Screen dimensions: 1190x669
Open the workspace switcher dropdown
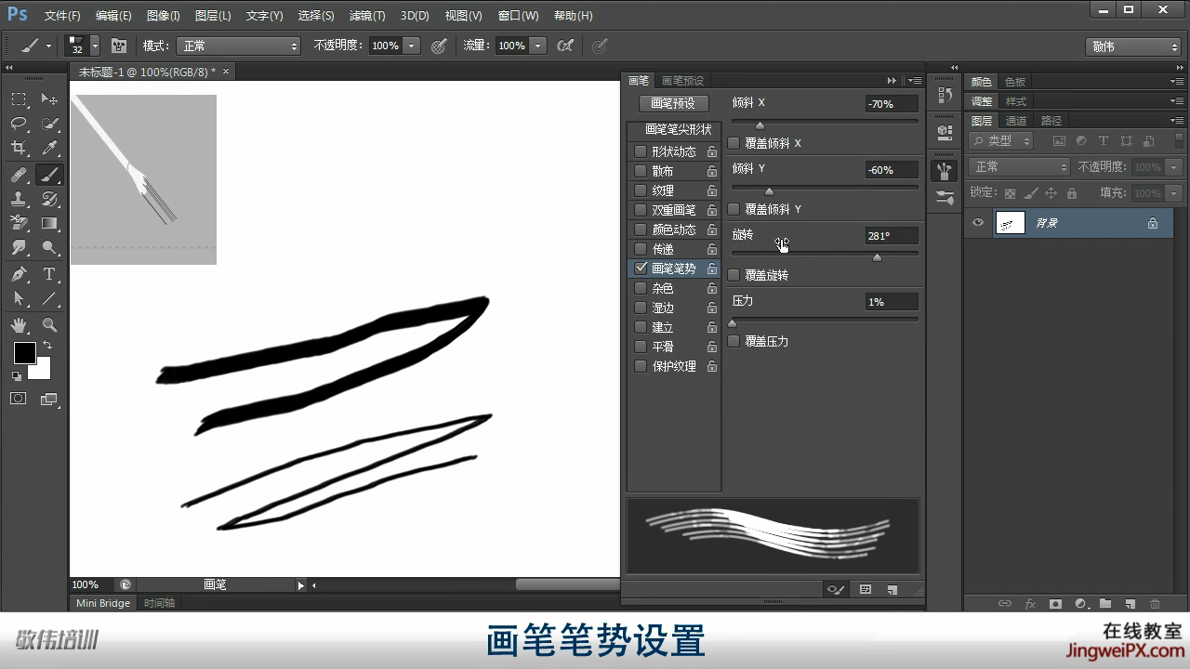click(x=1133, y=46)
